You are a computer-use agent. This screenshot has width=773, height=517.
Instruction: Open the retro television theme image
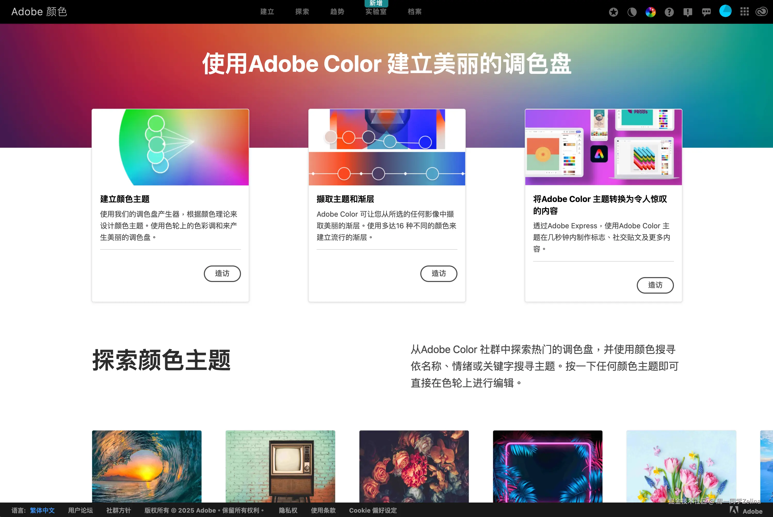[280, 467]
